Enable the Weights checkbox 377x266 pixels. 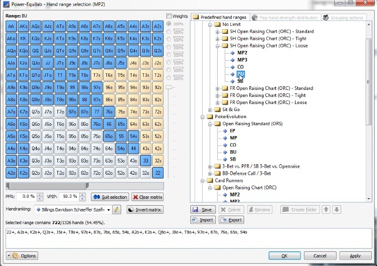click(x=170, y=16)
